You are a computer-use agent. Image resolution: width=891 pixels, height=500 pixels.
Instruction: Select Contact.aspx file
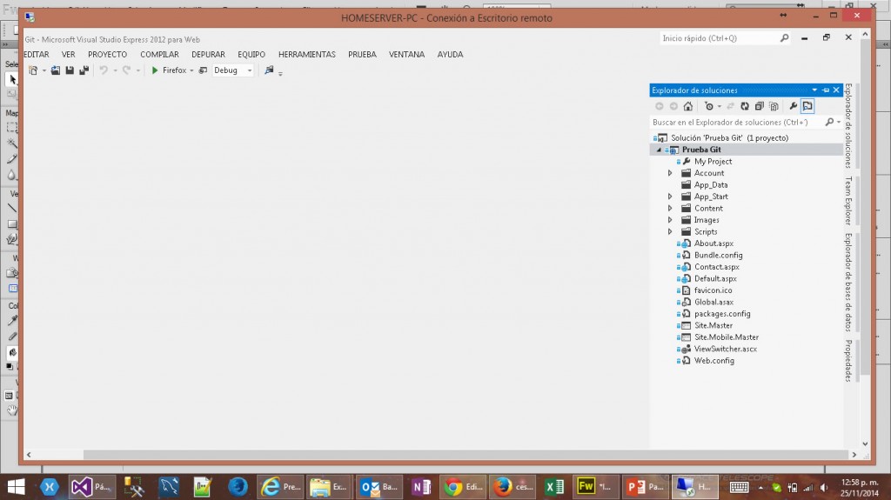point(717,267)
